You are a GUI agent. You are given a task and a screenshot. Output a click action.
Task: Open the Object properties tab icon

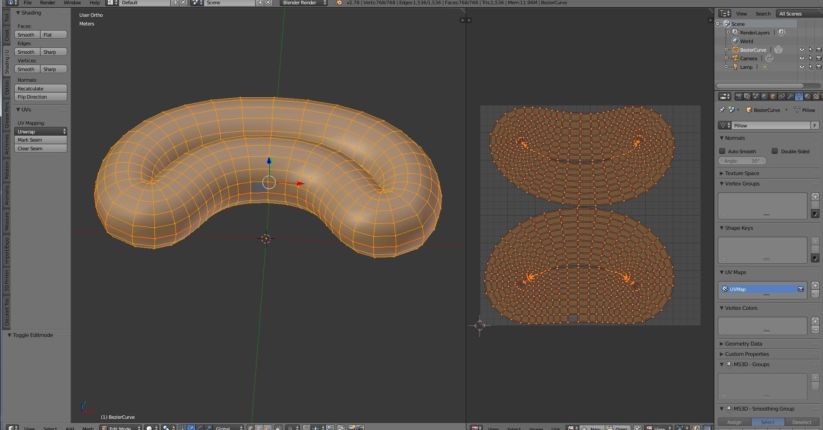click(x=773, y=96)
